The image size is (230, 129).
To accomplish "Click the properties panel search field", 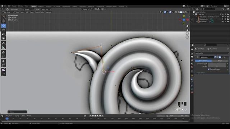I will pos(210,45).
